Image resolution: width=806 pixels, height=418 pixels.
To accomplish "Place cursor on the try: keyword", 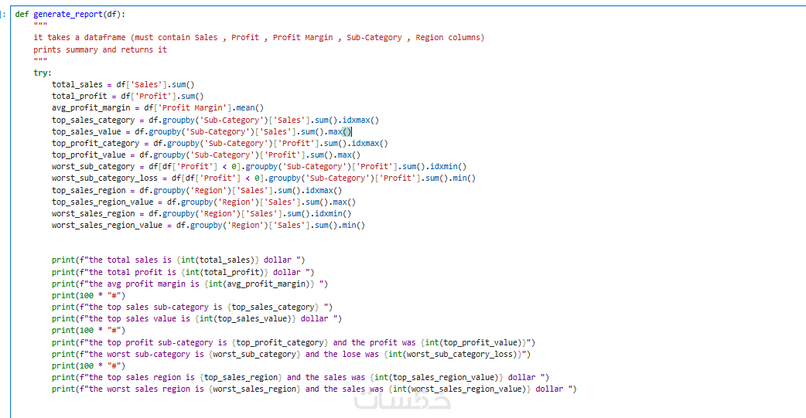I will (x=42, y=73).
